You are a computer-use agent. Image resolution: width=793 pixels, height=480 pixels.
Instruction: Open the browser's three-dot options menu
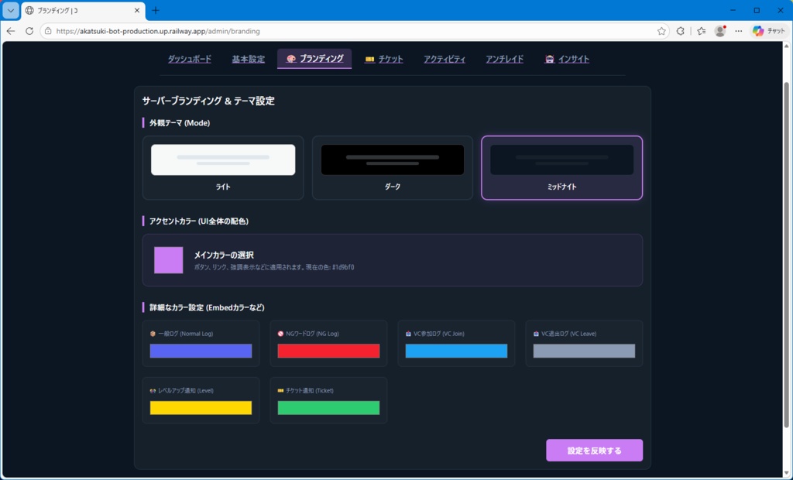[x=739, y=31]
